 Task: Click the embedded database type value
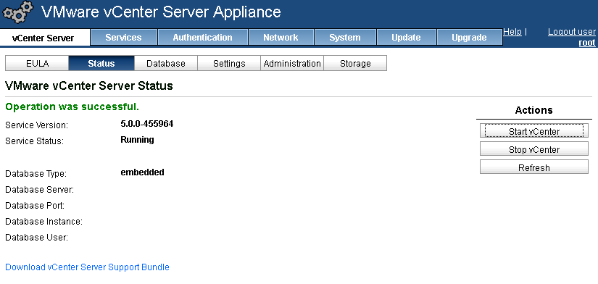[142, 172]
